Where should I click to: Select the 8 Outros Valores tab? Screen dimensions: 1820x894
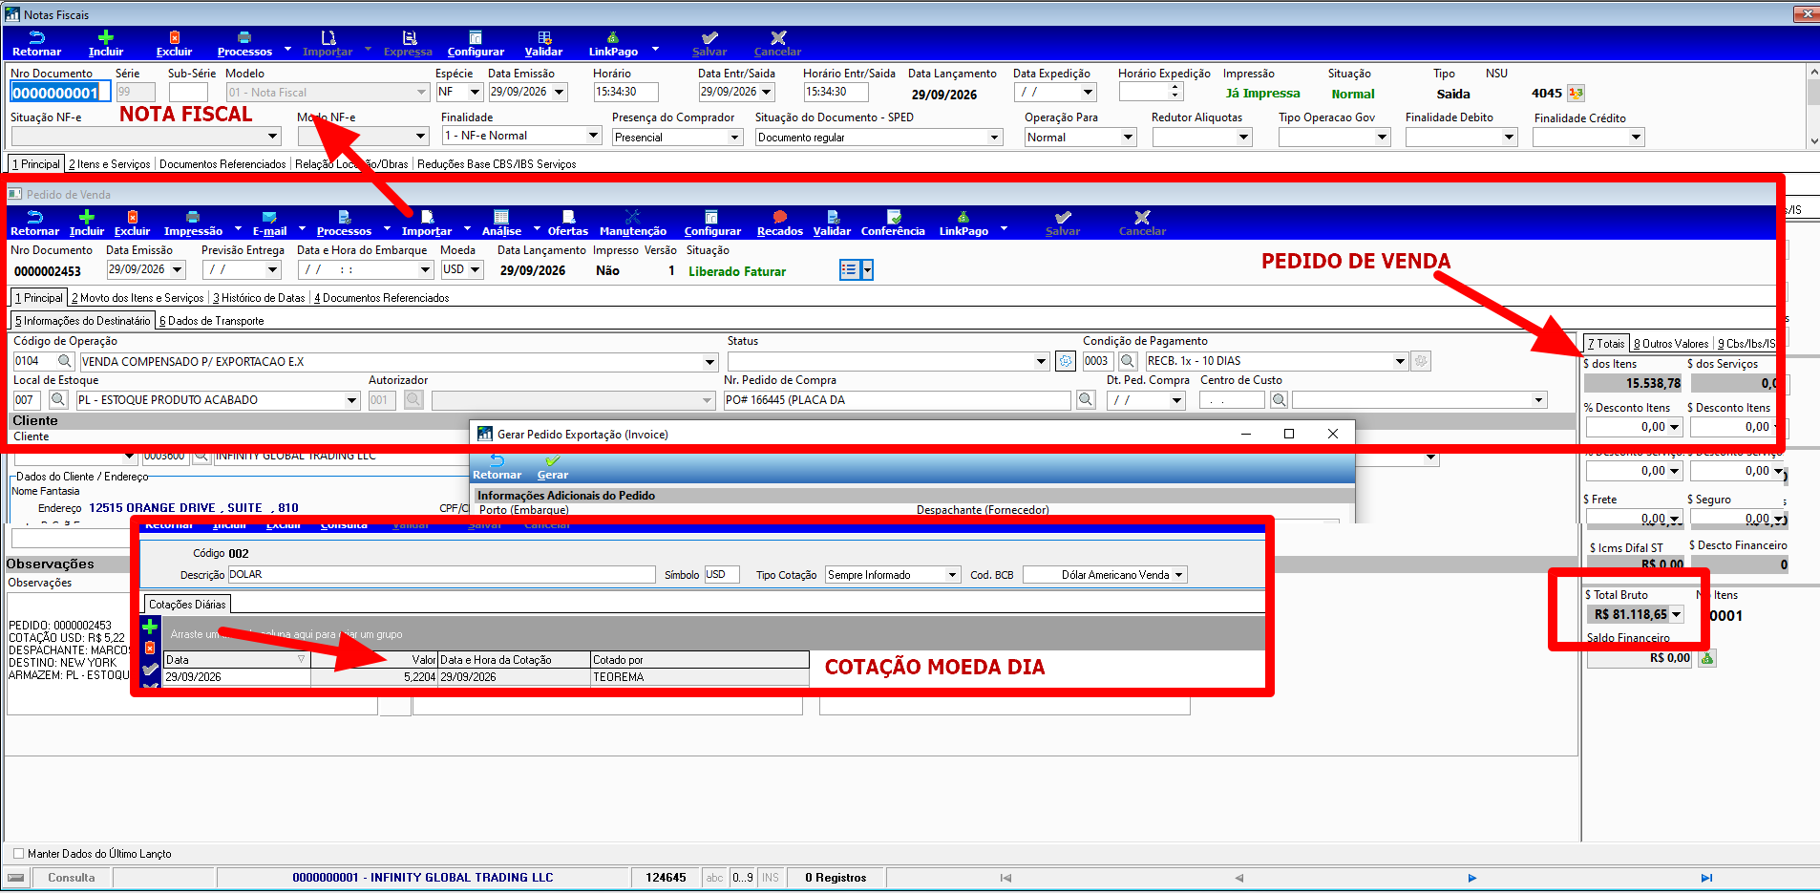(x=1671, y=344)
